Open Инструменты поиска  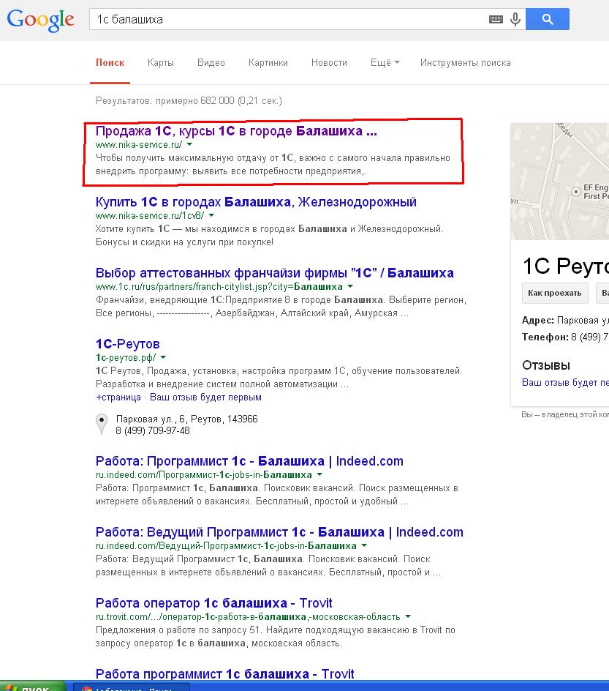click(466, 62)
